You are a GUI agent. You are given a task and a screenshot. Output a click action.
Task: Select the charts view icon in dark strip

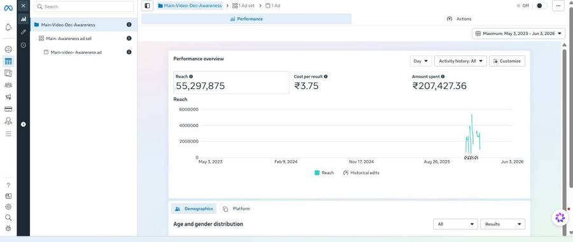click(x=24, y=19)
